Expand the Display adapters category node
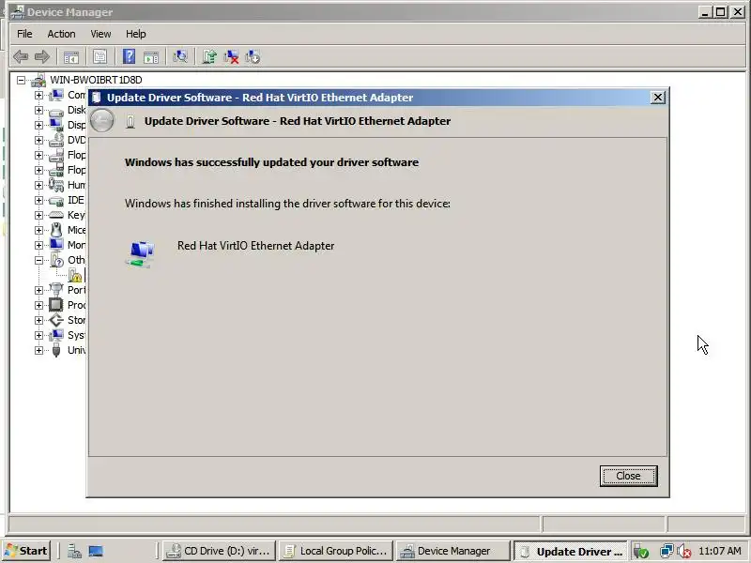 (38, 125)
